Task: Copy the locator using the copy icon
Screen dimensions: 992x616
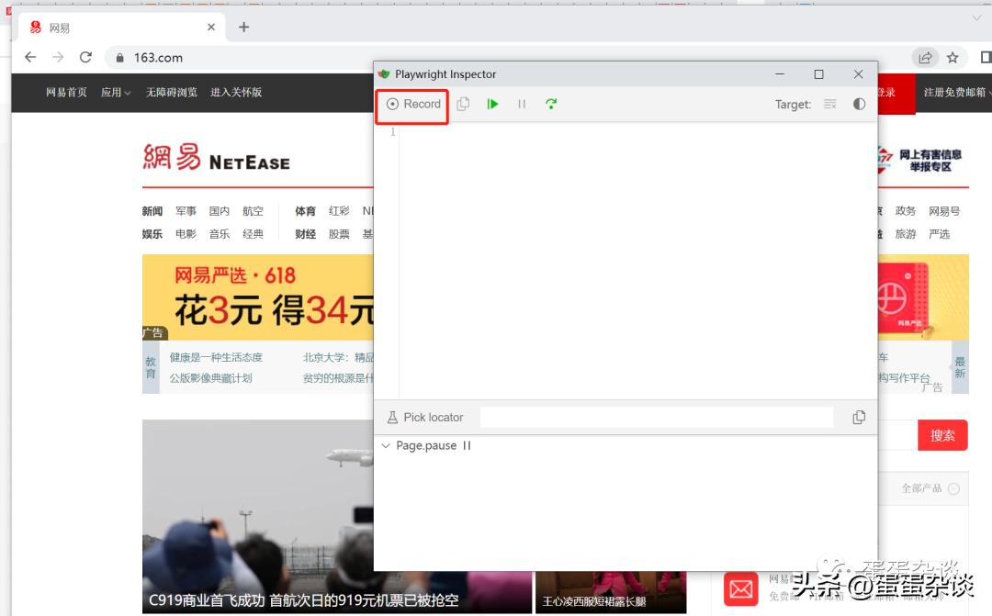Action: click(x=859, y=417)
